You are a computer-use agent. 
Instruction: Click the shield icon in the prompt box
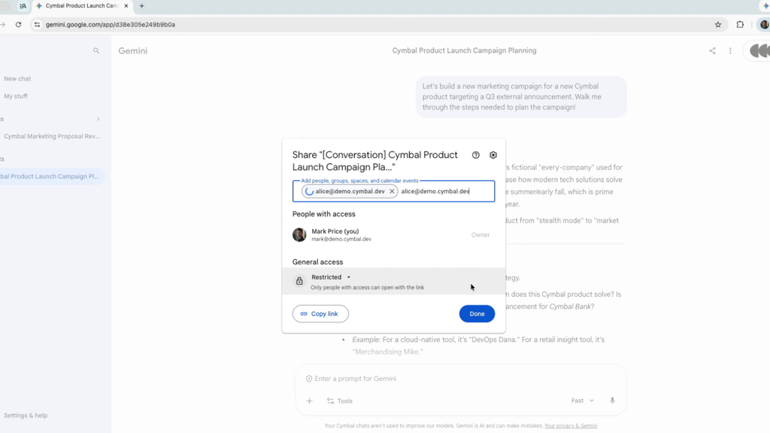(309, 379)
